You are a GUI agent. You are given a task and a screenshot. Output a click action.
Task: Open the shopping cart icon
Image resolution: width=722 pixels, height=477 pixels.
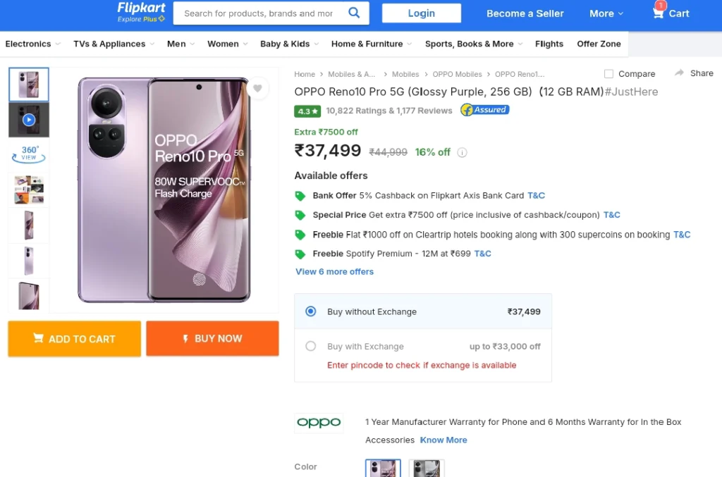(658, 13)
